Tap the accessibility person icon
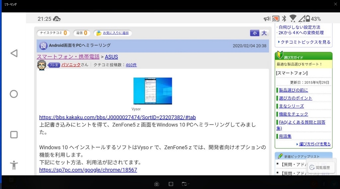The image size is (340, 189). pos(14,165)
